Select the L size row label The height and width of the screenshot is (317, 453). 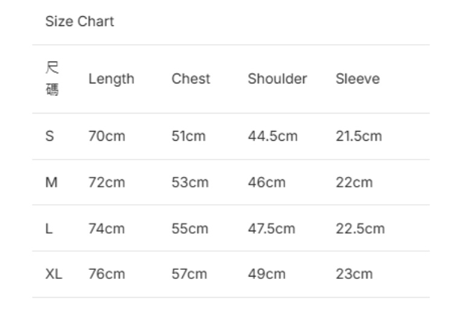(49, 228)
